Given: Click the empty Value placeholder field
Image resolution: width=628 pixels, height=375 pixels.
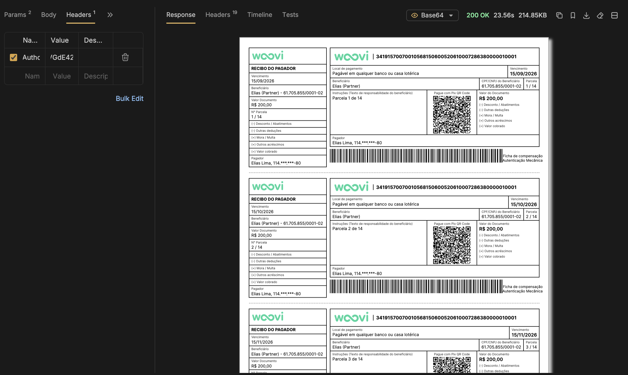Looking at the screenshot, I should (x=62, y=76).
